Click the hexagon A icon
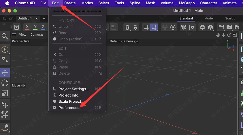 coord(211,27)
